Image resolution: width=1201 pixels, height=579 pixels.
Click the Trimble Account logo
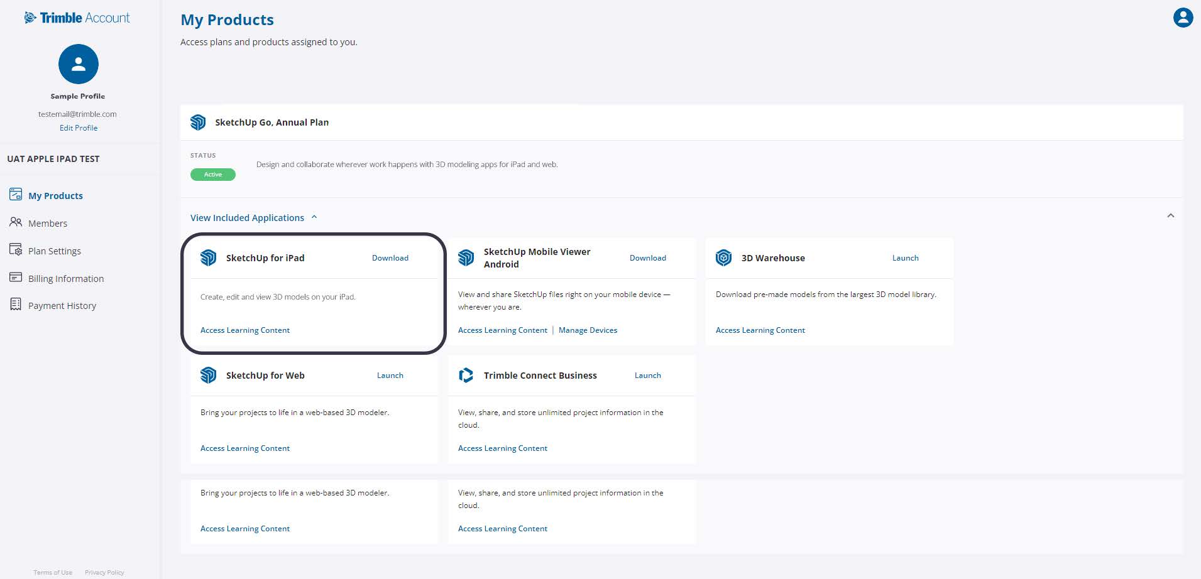(x=77, y=18)
